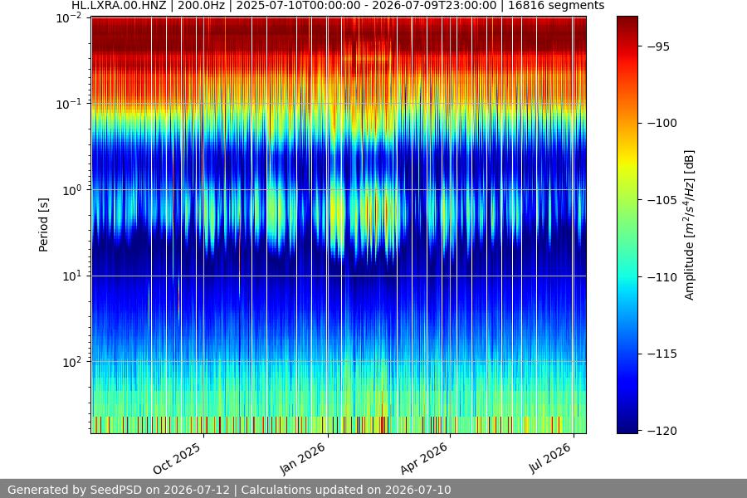Click the spectrogram heatmap plot area

339,225
